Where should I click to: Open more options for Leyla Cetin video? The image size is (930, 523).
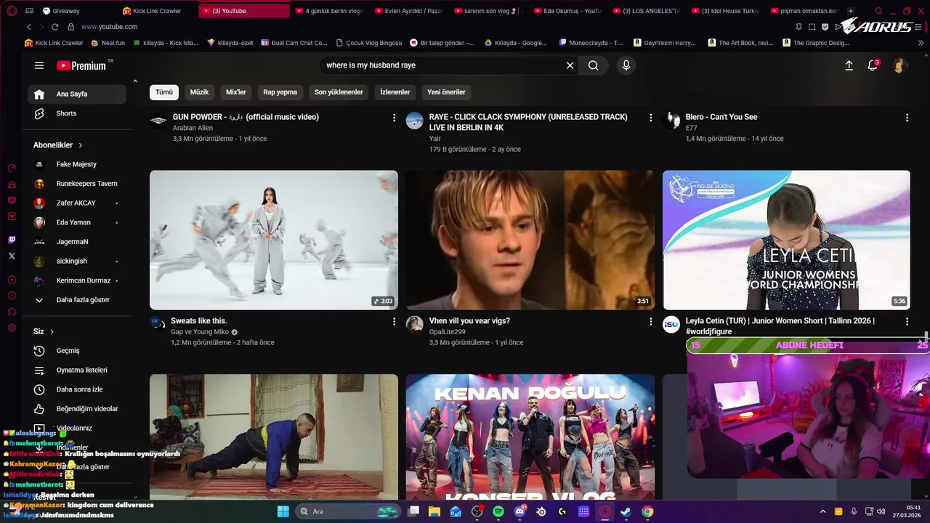(x=907, y=322)
